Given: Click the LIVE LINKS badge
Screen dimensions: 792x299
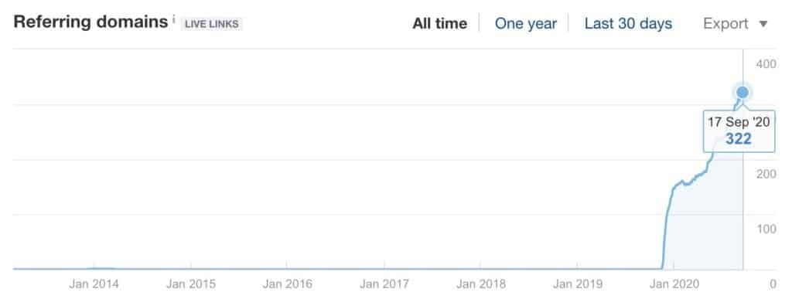Looking at the screenshot, I should pyautogui.click(x=212, y=24).
